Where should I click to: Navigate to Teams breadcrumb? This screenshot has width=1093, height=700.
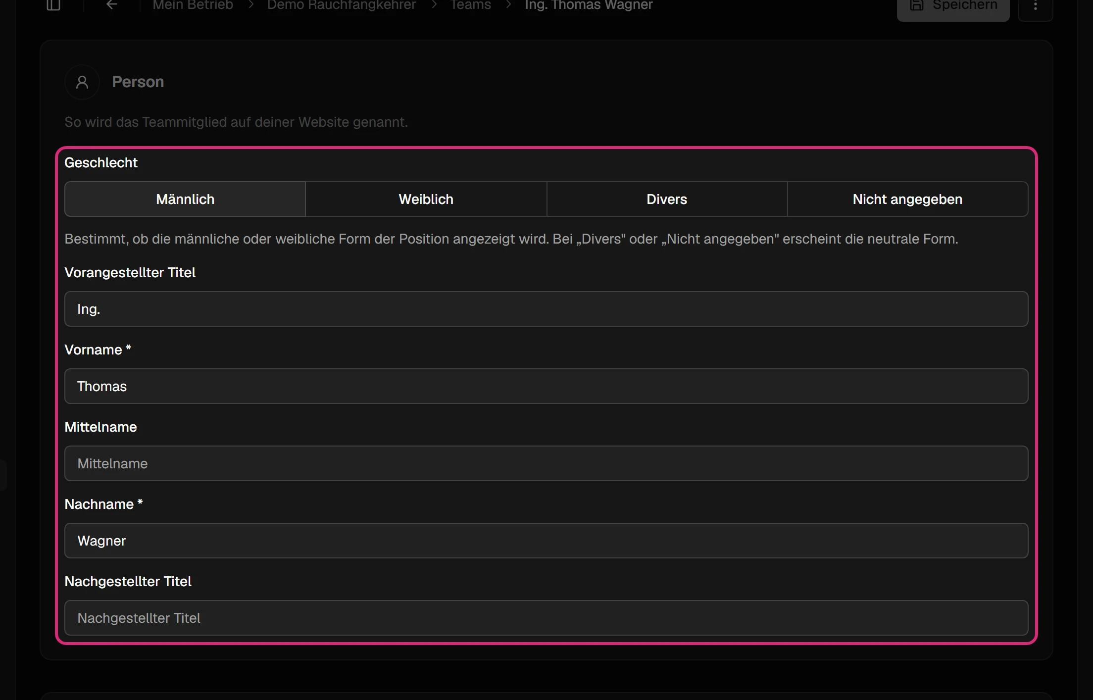click(470, 5)
